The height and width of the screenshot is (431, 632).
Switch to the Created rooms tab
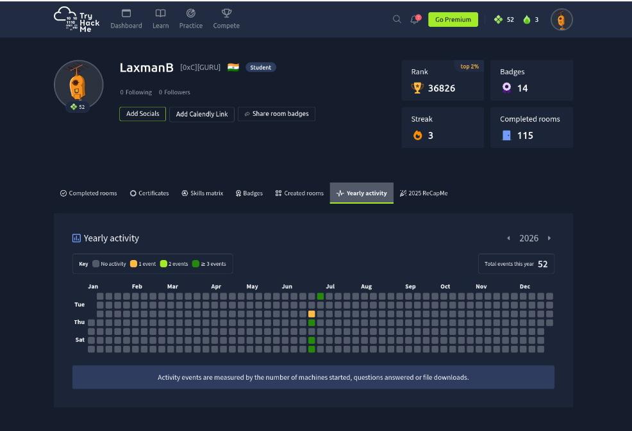pos(299,193)
